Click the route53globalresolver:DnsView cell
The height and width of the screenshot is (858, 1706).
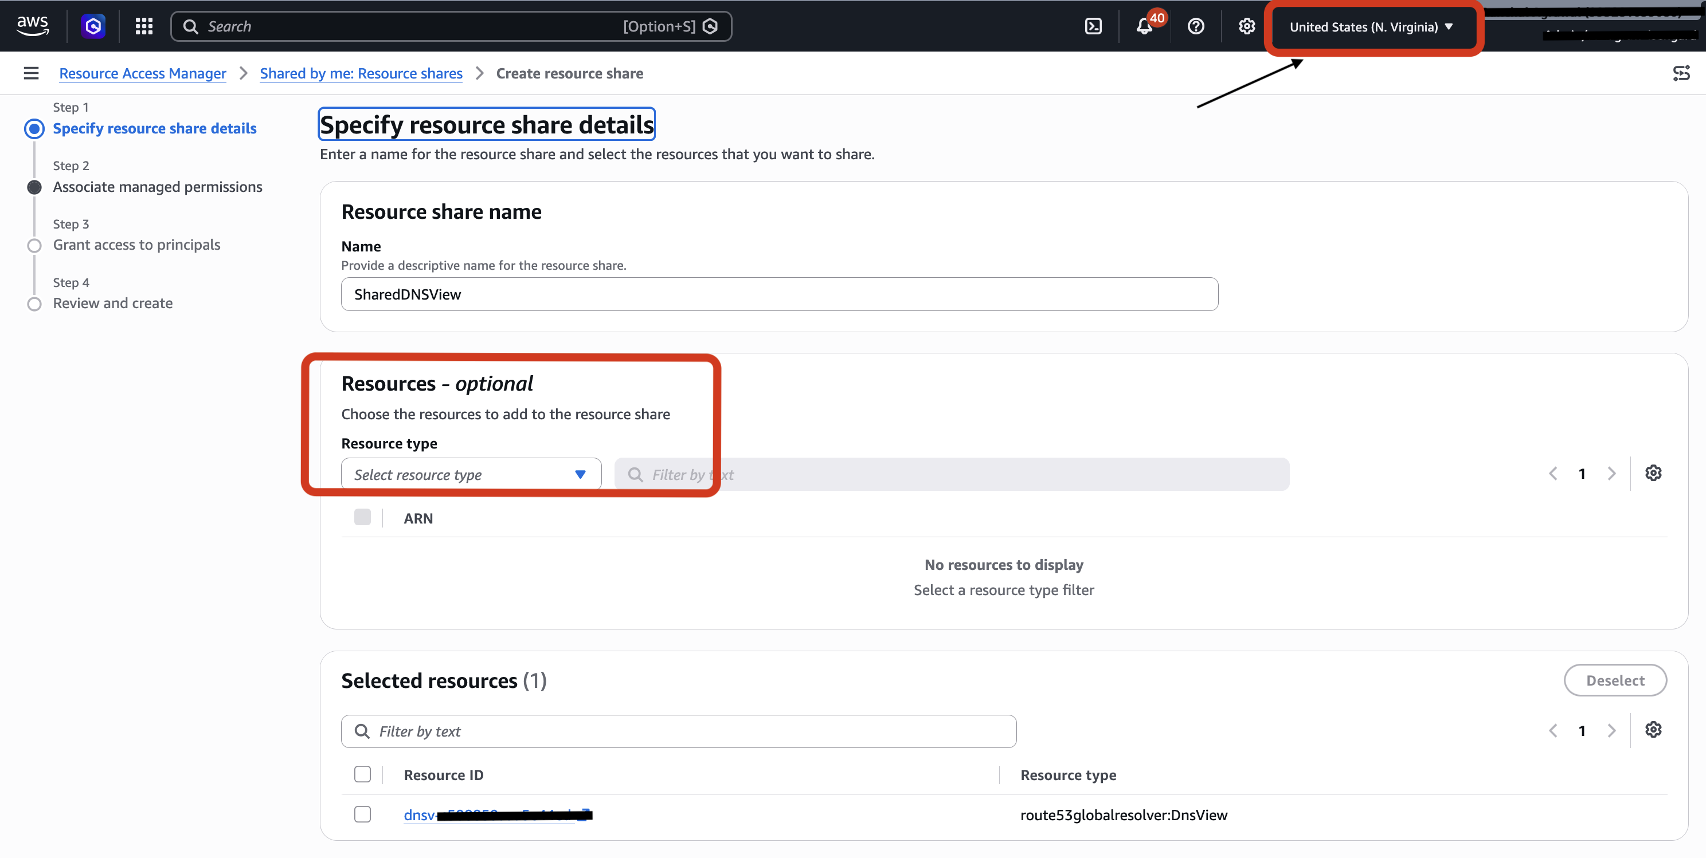pyautogui.click(x=1123, y=815)
